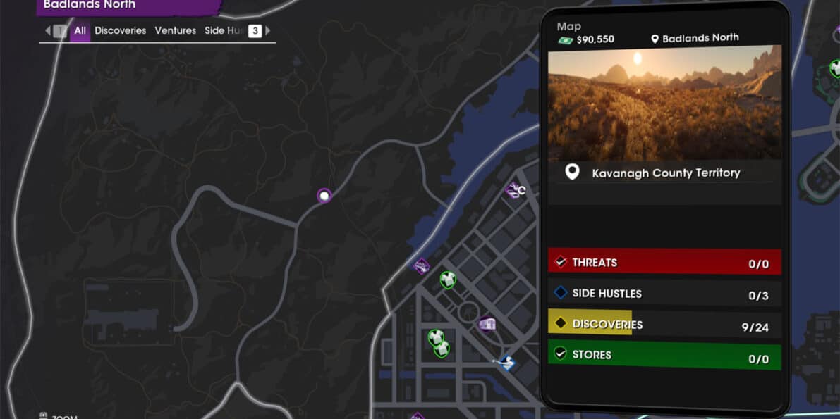Toggle the Threats checkmark icon
Image resolution: width=840 pixels, height=419 pixels.
(561, 261)
